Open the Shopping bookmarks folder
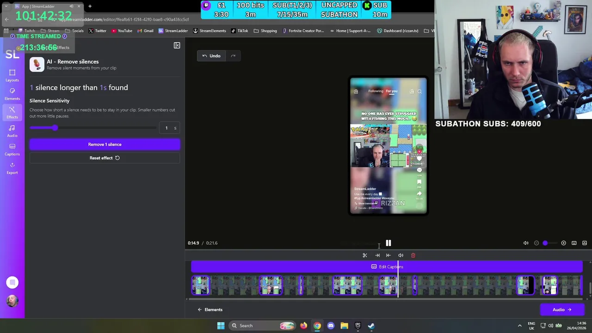The height and width of the screenshot is (333, 592). click(x=265, y=31)
